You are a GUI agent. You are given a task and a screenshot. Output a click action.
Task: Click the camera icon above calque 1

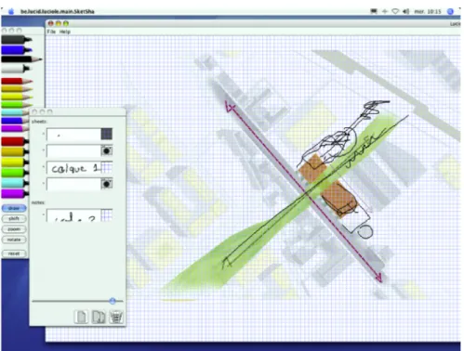tap(107, 150)
